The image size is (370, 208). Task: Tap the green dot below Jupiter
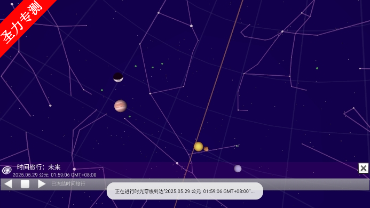click(x=130, y=116)
